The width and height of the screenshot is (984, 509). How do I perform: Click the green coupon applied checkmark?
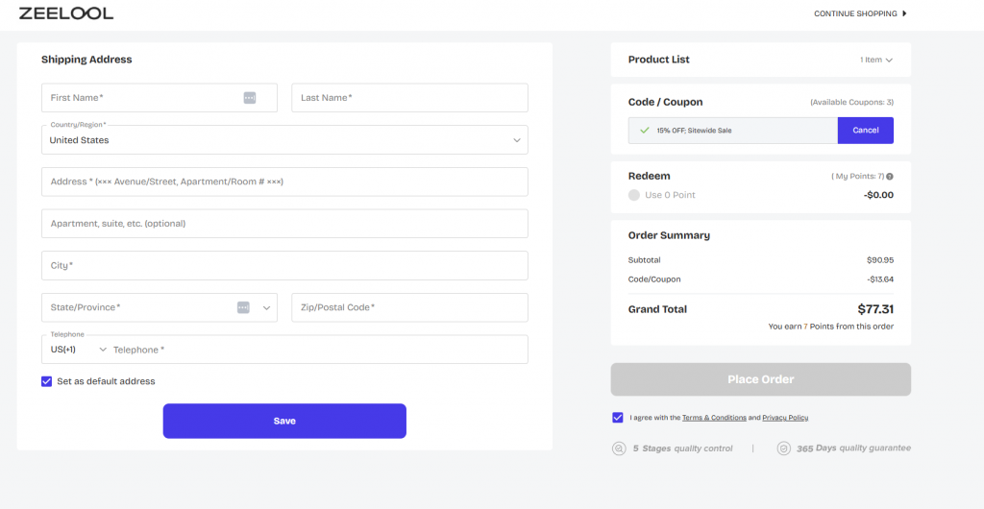(644, 130)
